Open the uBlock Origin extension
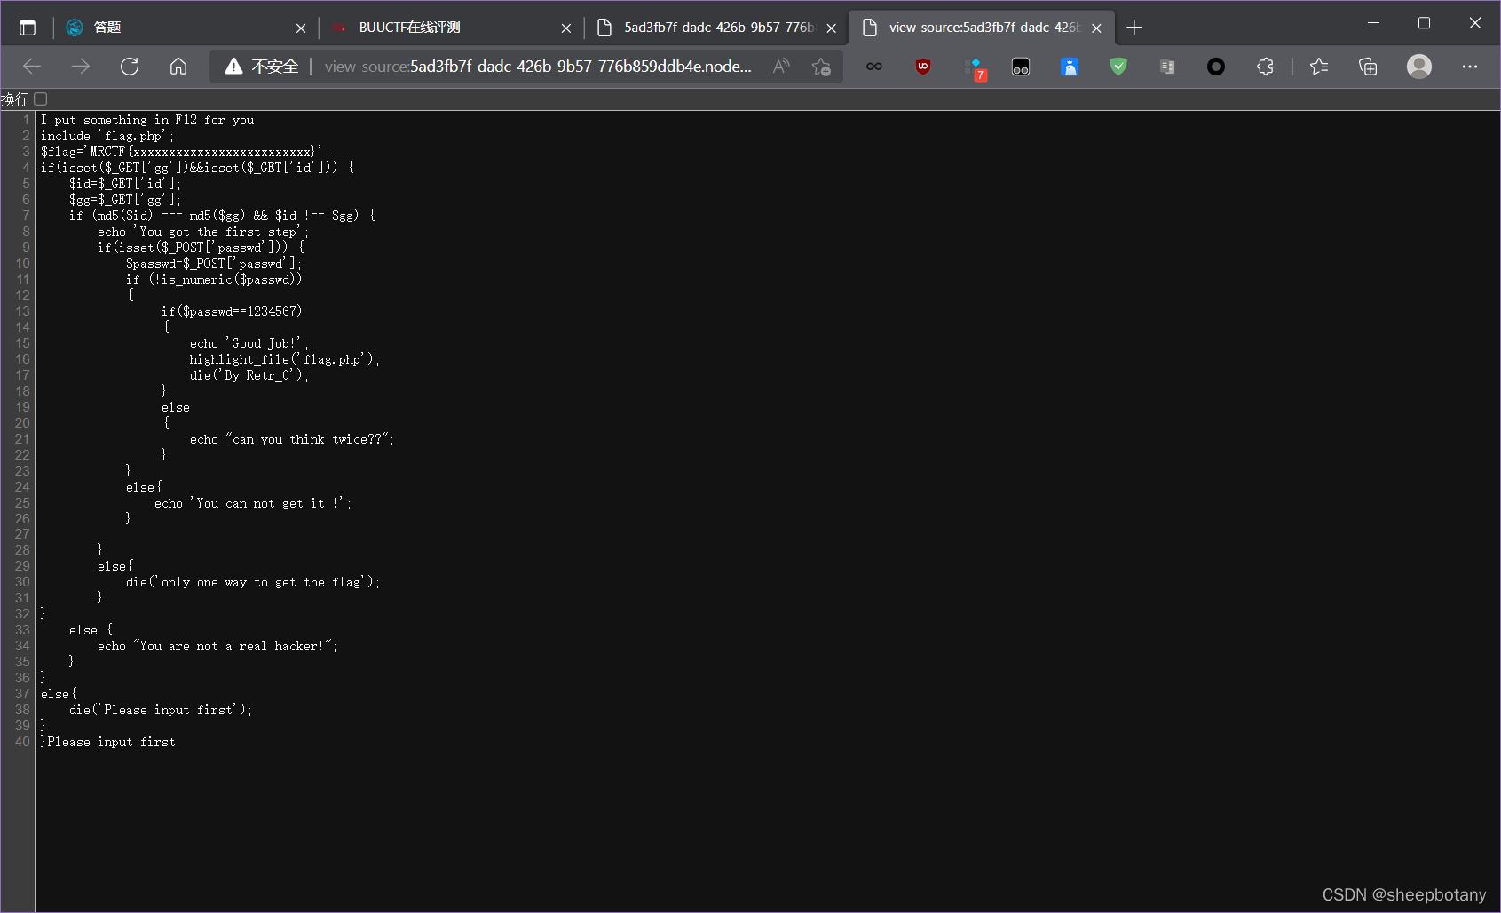1501x913 pixels. (923, 67)
